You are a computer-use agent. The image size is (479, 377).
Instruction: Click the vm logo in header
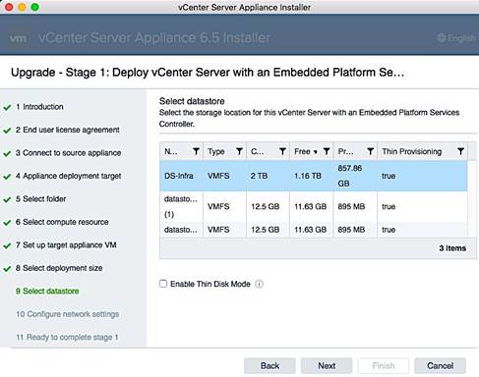[18, 38]
